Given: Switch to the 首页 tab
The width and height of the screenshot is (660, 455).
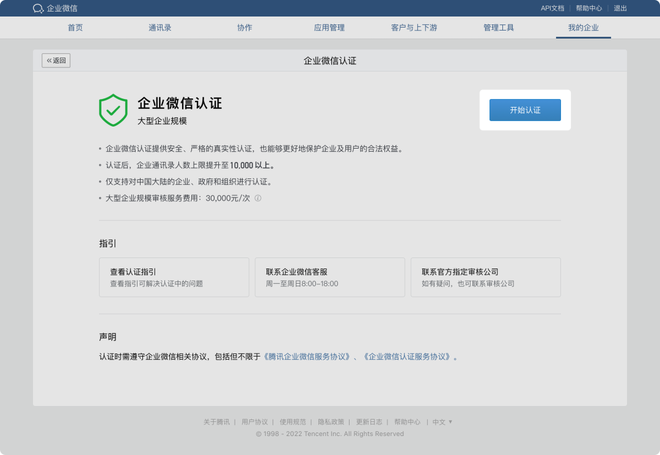Looking at the screenshot, I should click(x=75, y=28).
